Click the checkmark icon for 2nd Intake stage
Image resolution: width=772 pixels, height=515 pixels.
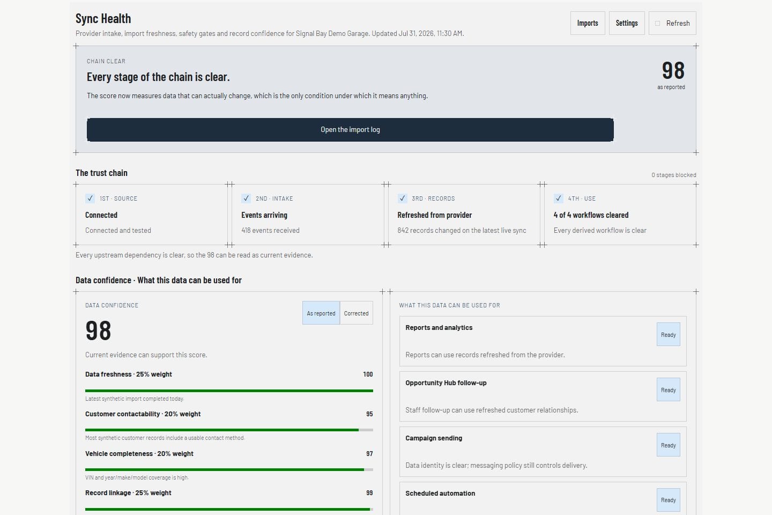(x=246, y=198)
